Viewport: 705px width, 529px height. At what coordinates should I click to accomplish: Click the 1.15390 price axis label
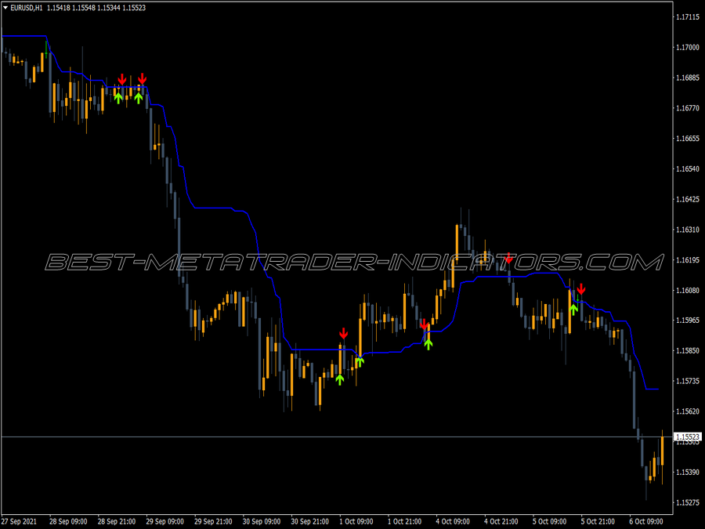click(x=688, y=472)
